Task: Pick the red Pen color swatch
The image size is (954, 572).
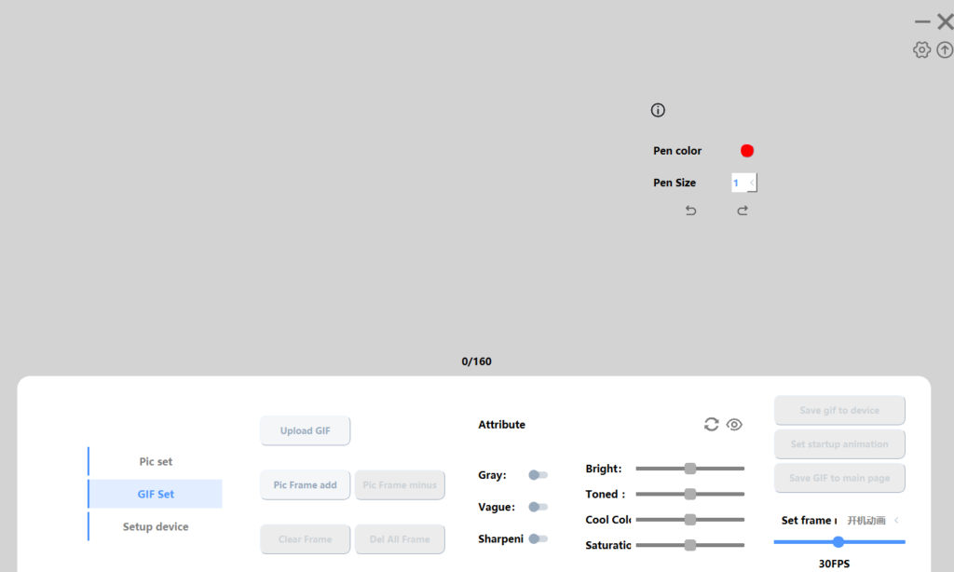Action: 747,151
